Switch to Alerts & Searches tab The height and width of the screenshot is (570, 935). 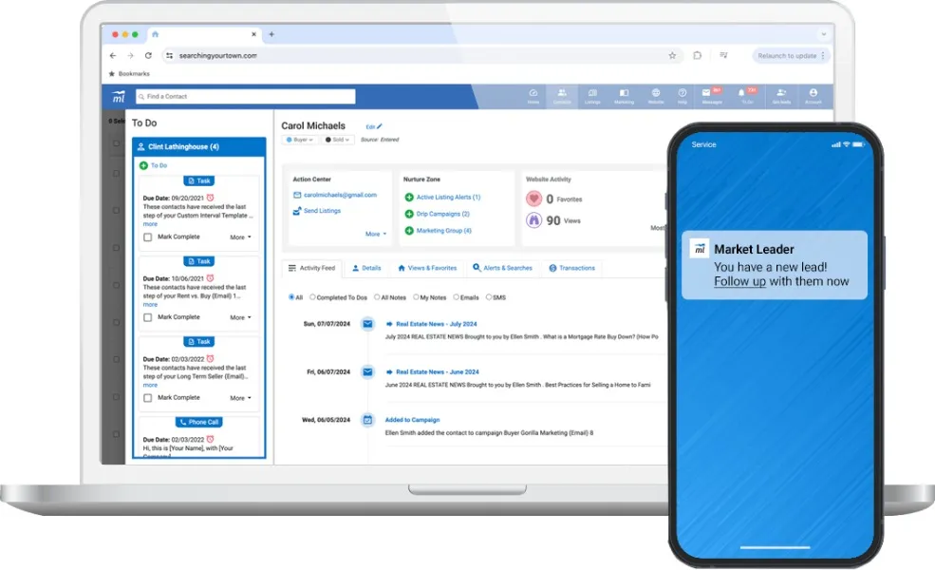503,268
